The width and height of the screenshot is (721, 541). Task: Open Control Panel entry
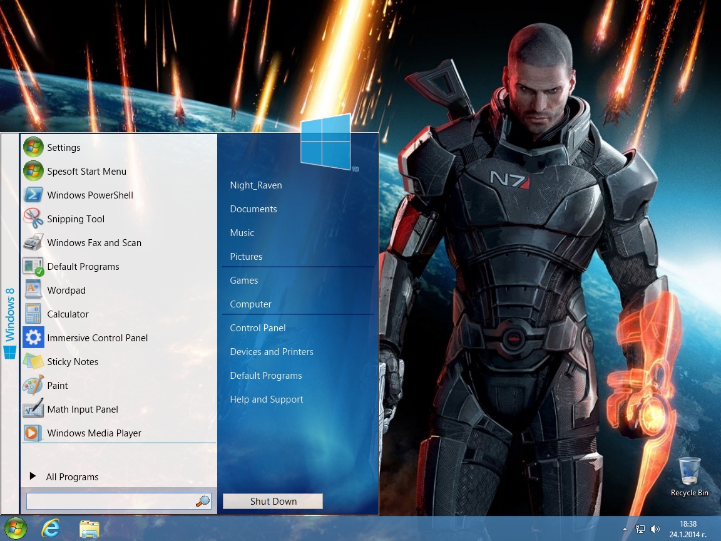[x=257, y=328]
